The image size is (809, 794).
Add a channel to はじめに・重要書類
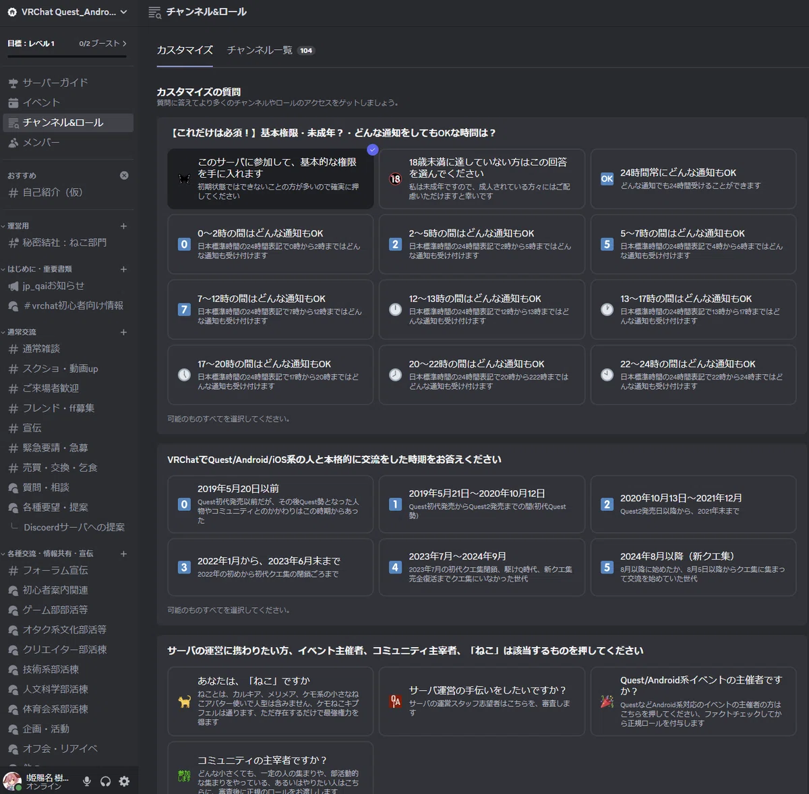[x=123, y=269]
